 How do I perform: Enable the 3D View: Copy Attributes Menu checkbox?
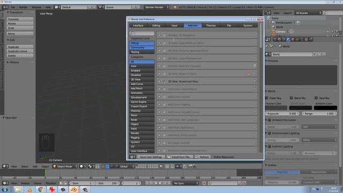164,43
